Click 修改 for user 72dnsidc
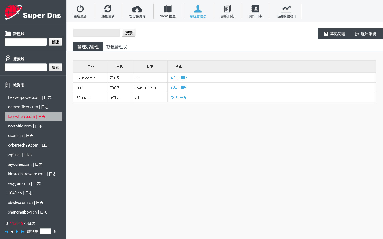The height and width of the screenshot is (239, 383). pyautogui.click(x=174, y=97)
